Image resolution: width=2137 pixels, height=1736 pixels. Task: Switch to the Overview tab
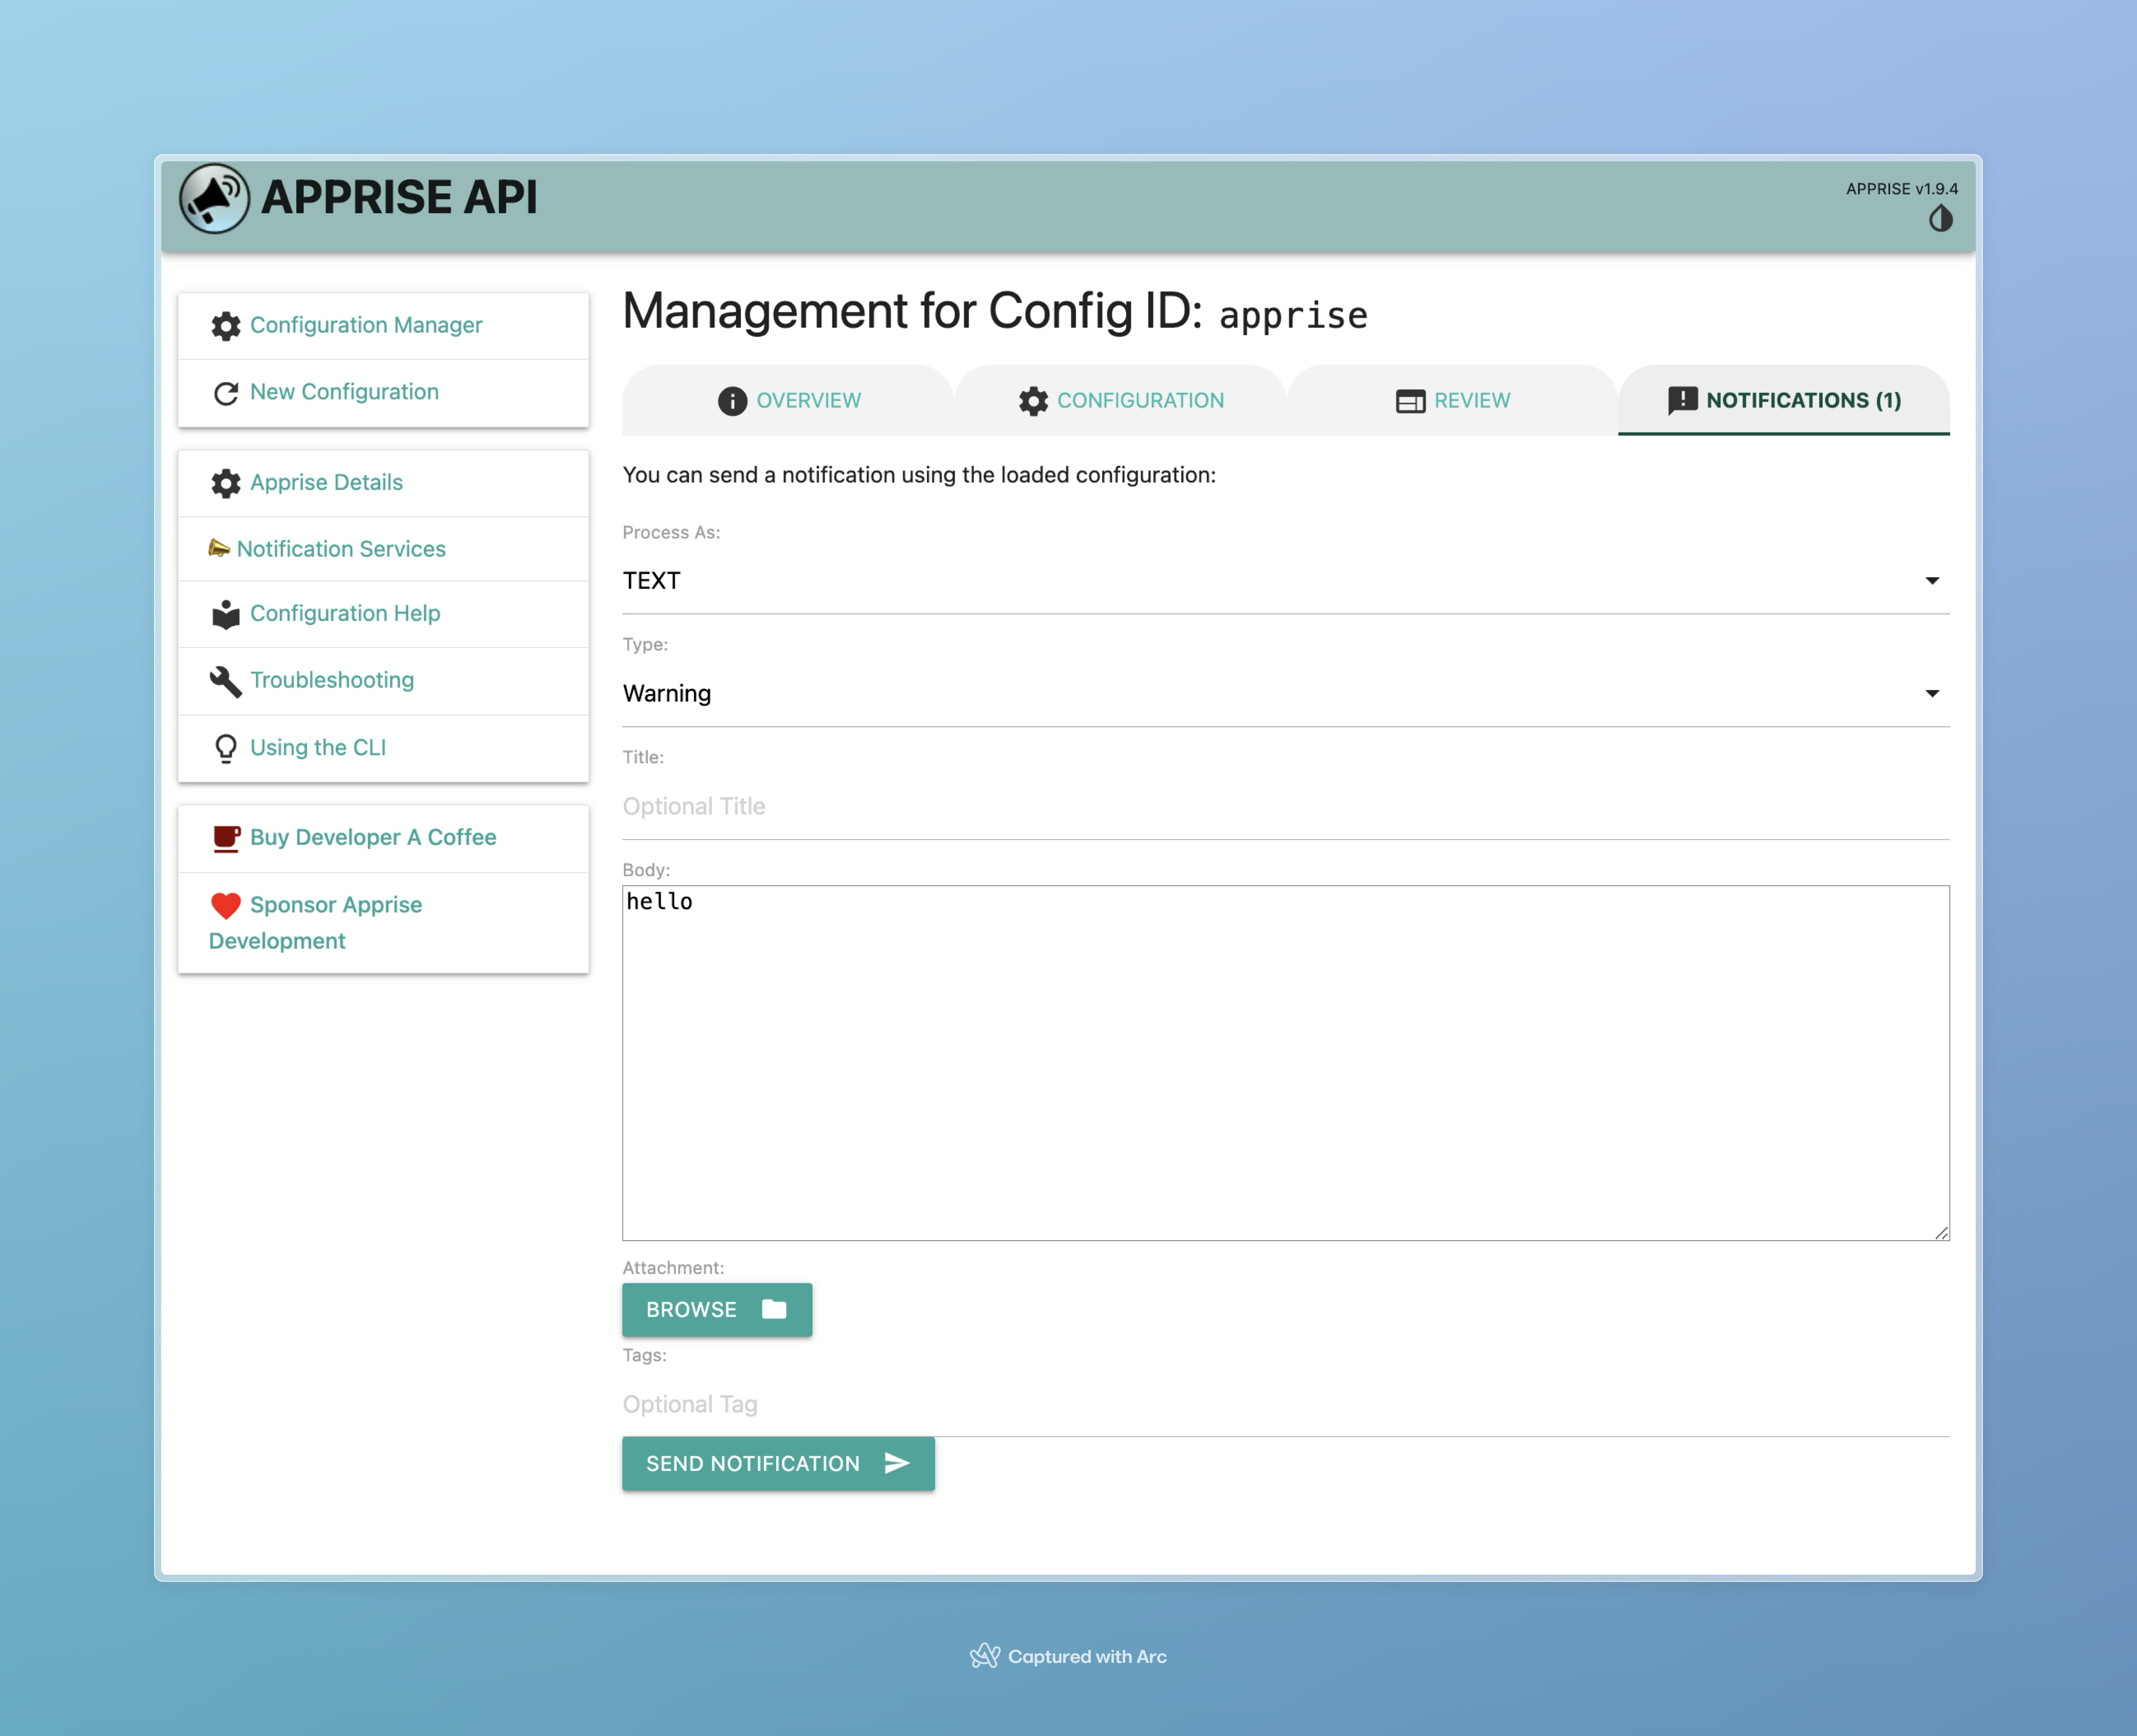tap(789, 401)
